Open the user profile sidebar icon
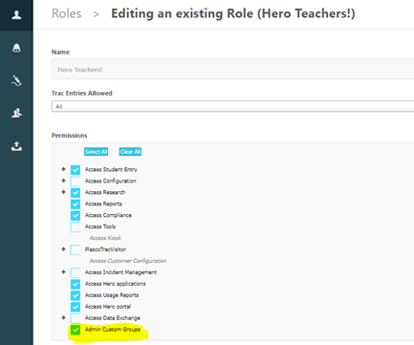 click(16, 15)
